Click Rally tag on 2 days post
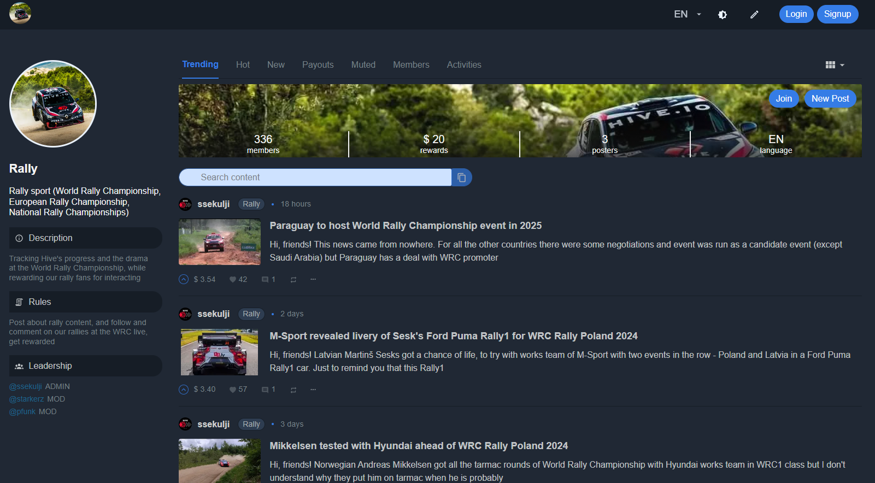This screenshot has width=875, height=483. click(251, 314)
